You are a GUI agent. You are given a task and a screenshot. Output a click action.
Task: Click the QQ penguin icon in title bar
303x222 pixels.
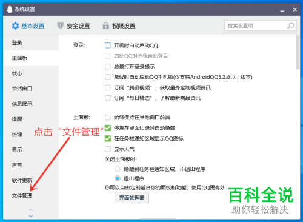10,9
